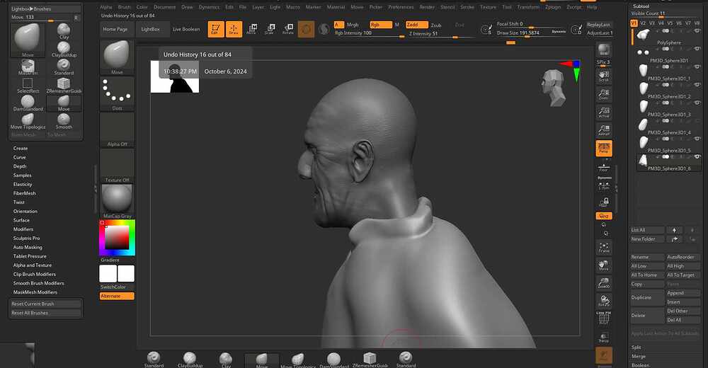Viewport: 708px width, 368px height.
Task: Toggle the Floor grid display
Action: point(604,167)
